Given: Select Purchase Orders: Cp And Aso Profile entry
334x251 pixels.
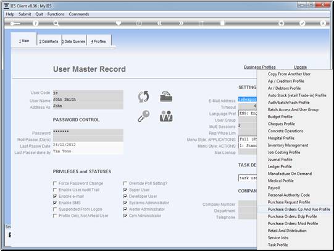Looking at the screenshot, I should (x=299, y=209).
